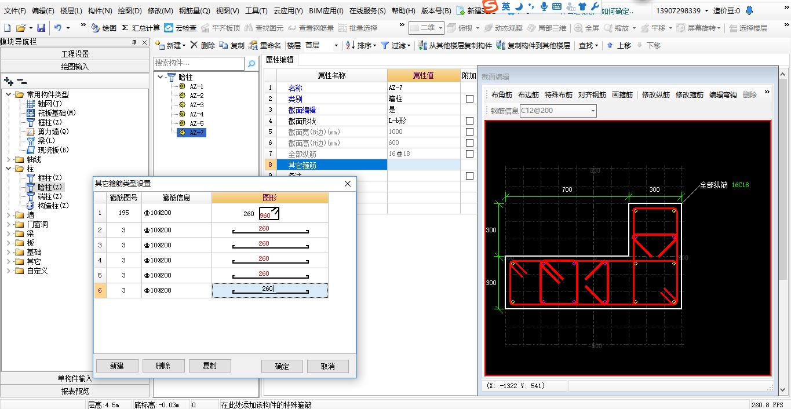Toggle 附加 checkbox for 备注 row
791x409 pixels.
(x=469, y=176)
